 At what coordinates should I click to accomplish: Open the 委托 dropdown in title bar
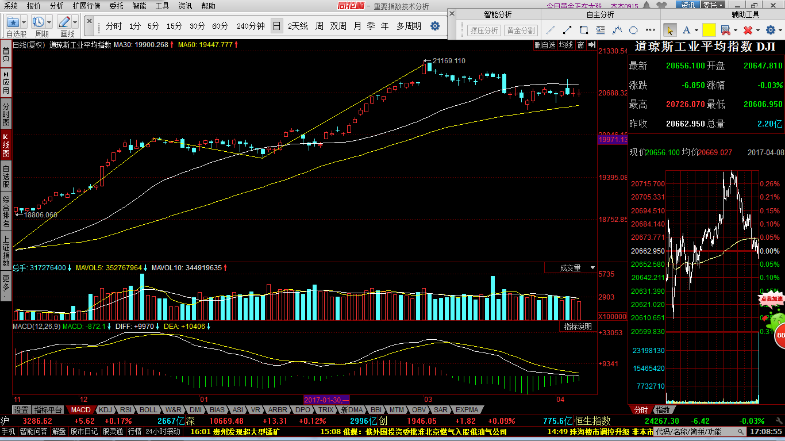tap(713, 5)
